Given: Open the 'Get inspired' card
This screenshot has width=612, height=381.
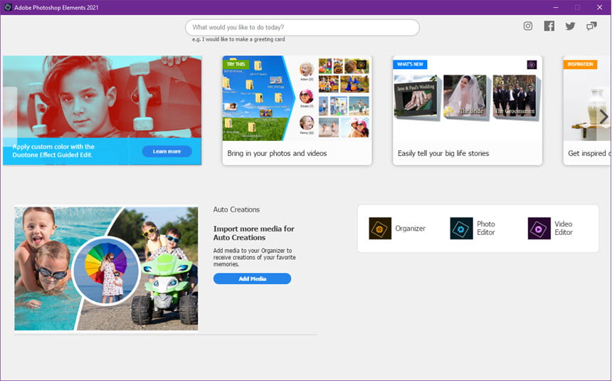Looking at the screenshot, I should pos(587,110).
